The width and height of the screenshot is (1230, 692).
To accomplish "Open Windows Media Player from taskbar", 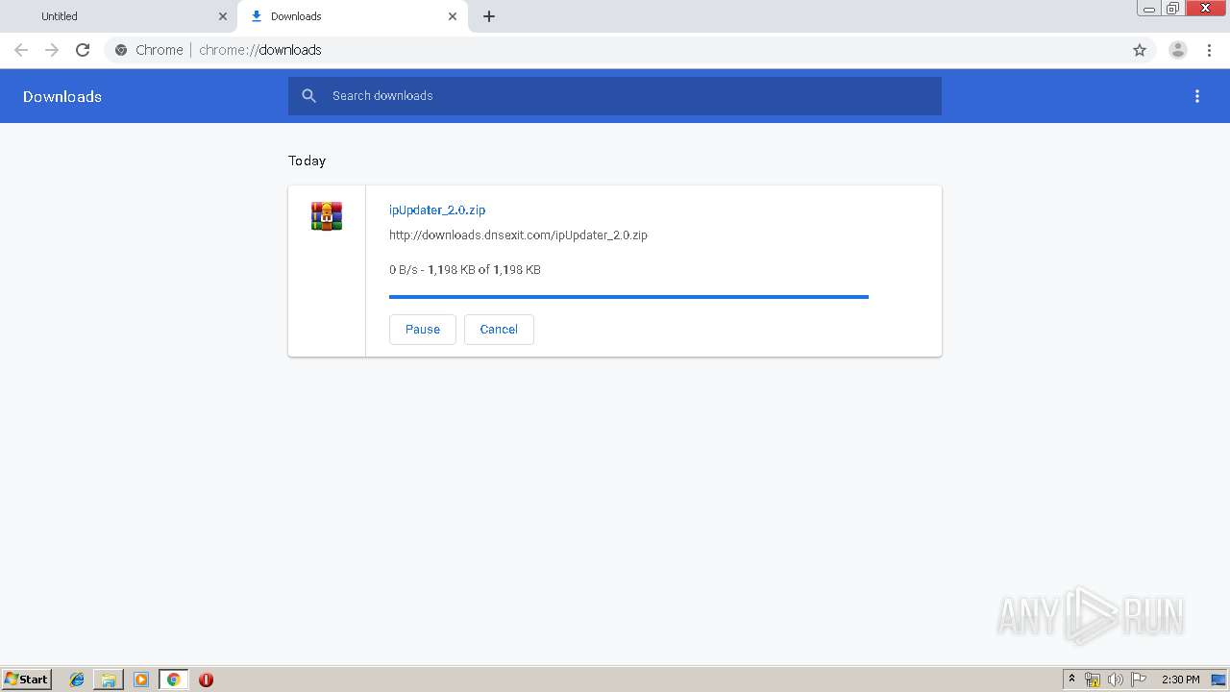I will pyautogui.click(x=141, y=680).
